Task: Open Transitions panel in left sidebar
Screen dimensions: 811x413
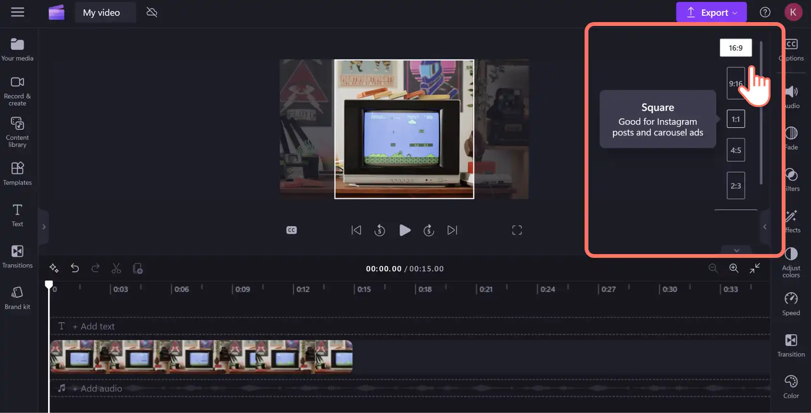Action: pyautogui.click(x=17, y=256)
